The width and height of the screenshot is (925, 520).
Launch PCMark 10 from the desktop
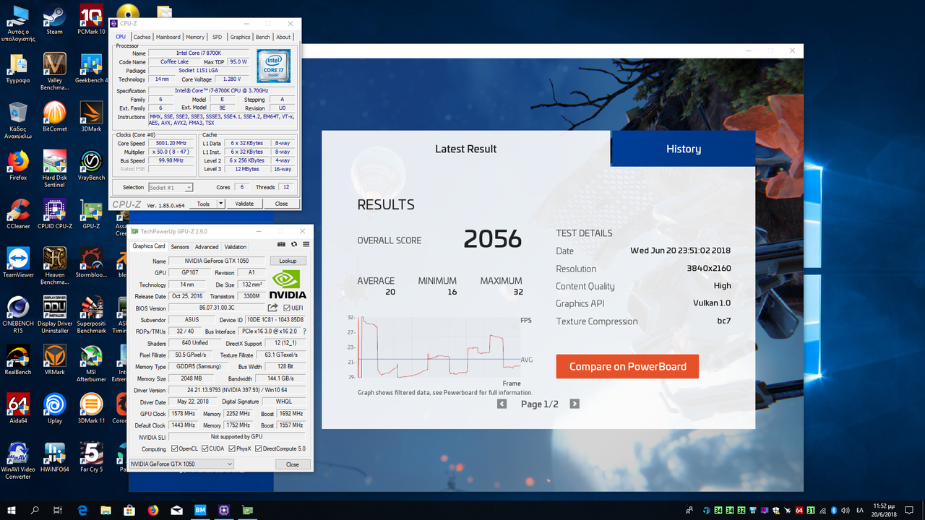tap(91, 20)
